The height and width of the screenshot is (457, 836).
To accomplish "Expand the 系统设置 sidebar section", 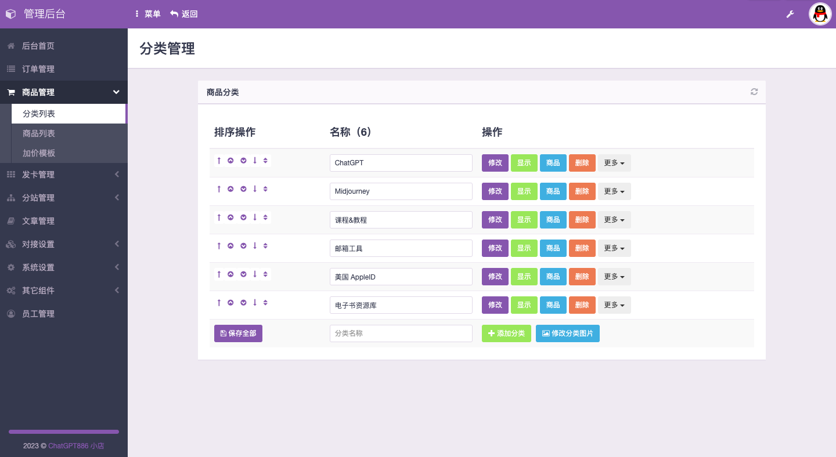I will click(x=64, y=267).
